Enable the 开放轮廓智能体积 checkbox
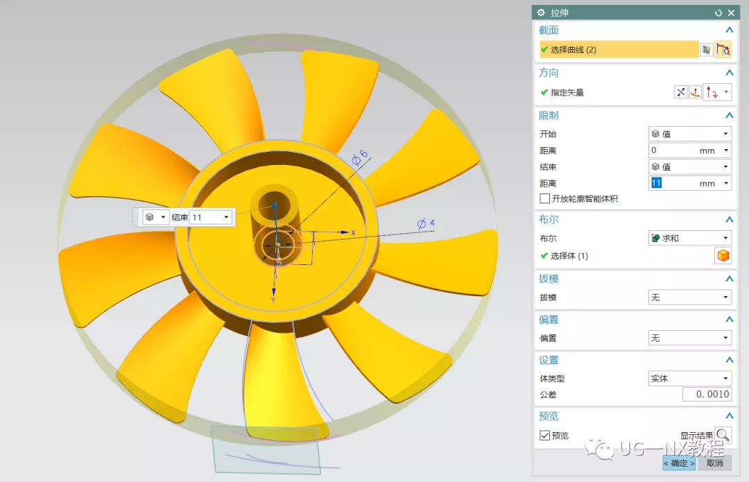 [544, 198]
